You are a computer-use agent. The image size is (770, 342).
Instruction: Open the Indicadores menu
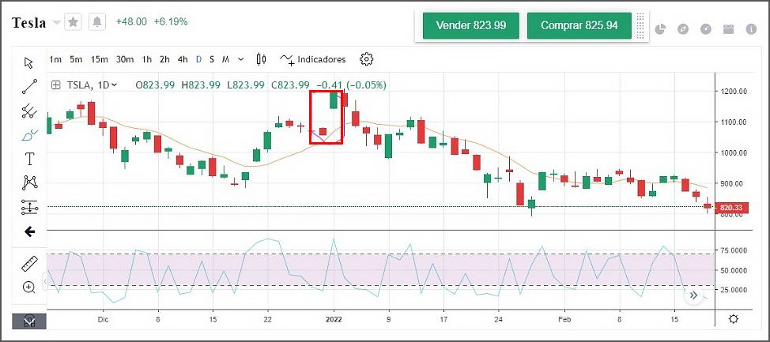[x=313, y=59]
